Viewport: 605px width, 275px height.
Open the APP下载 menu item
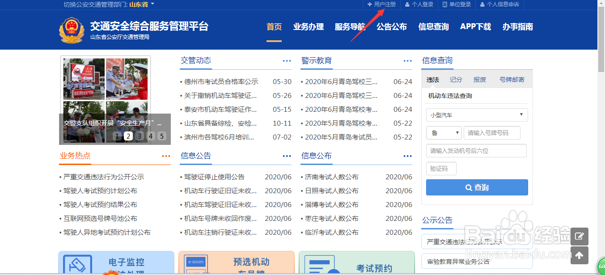(x=475, y=27)
